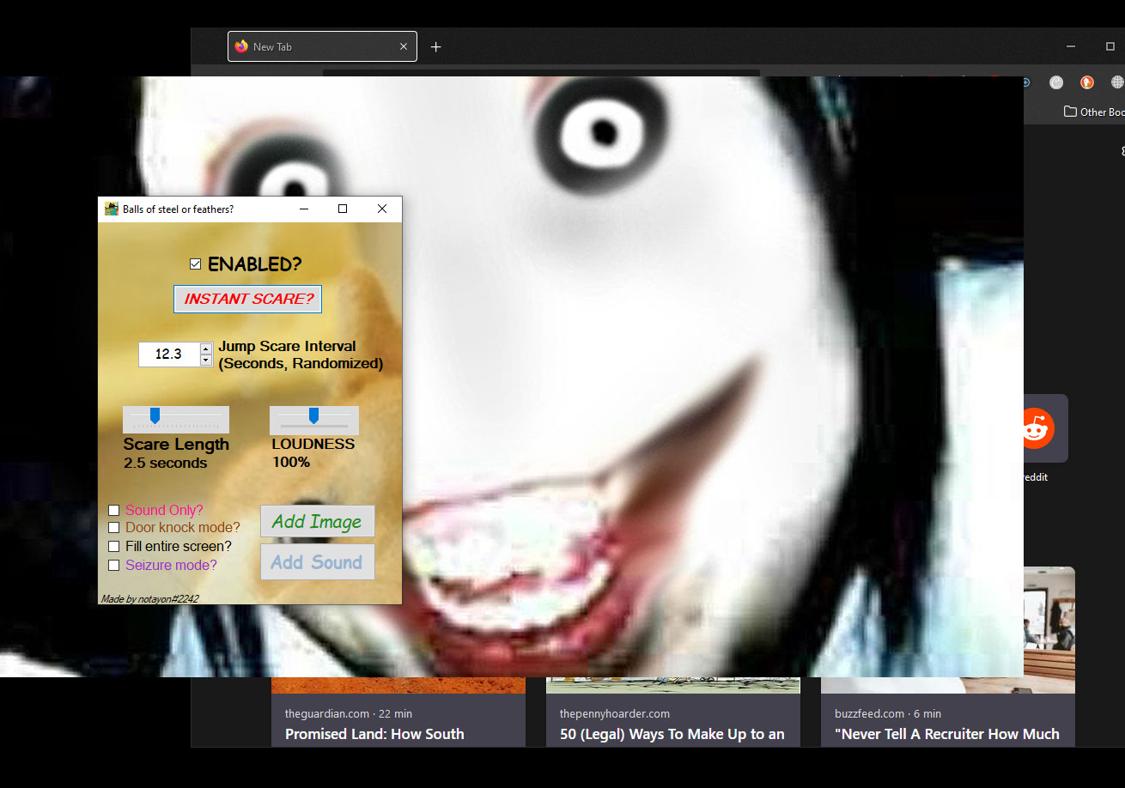Click the Add Image button
Viewport: 1125px width, 788px height.
tap(317, 521)
